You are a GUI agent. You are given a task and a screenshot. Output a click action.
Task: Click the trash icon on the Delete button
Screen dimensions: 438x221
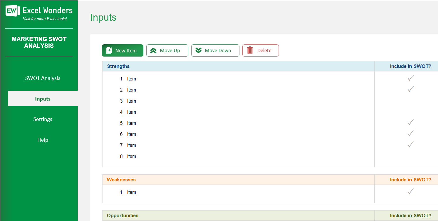(x=250, y=50)
